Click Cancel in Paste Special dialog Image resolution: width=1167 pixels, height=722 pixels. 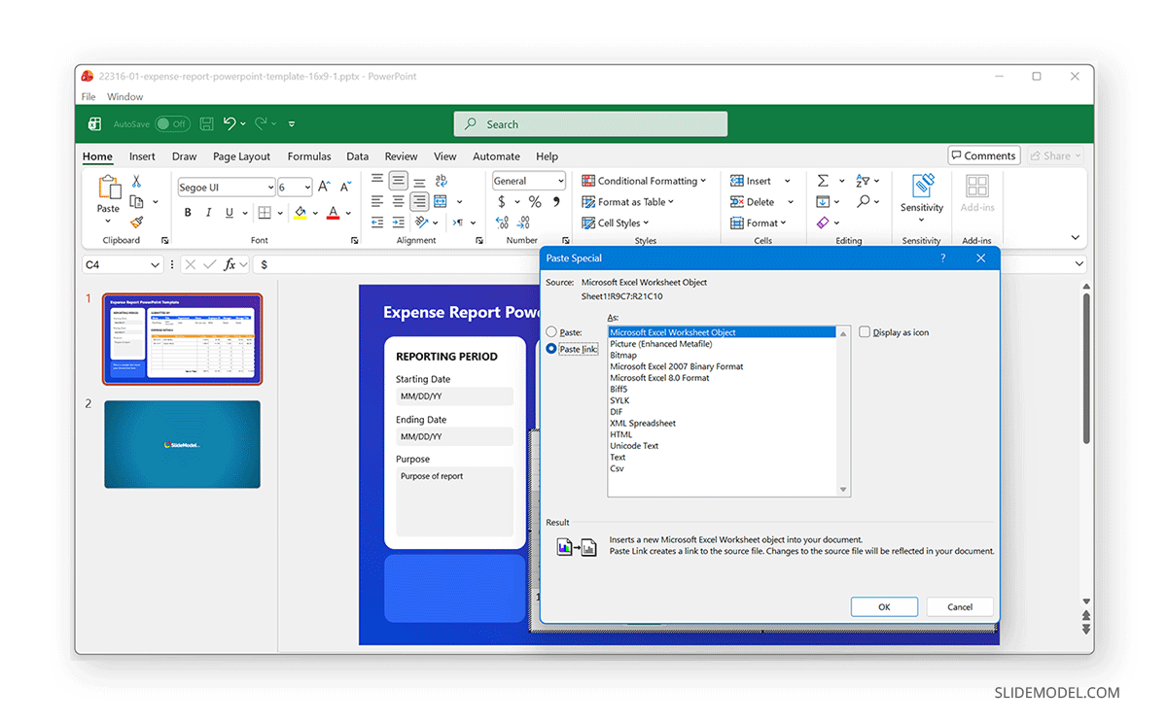click(960, 606)
